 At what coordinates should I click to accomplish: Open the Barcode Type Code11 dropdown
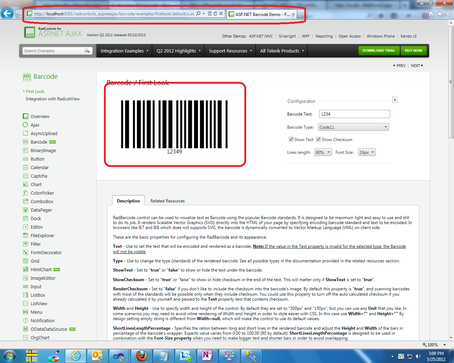point(353,127)
